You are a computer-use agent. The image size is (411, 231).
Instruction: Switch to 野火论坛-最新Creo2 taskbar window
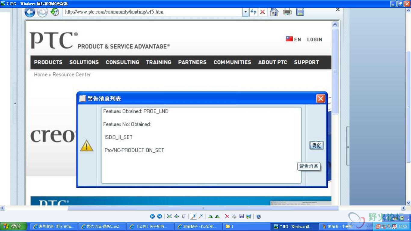click(102, 226)
